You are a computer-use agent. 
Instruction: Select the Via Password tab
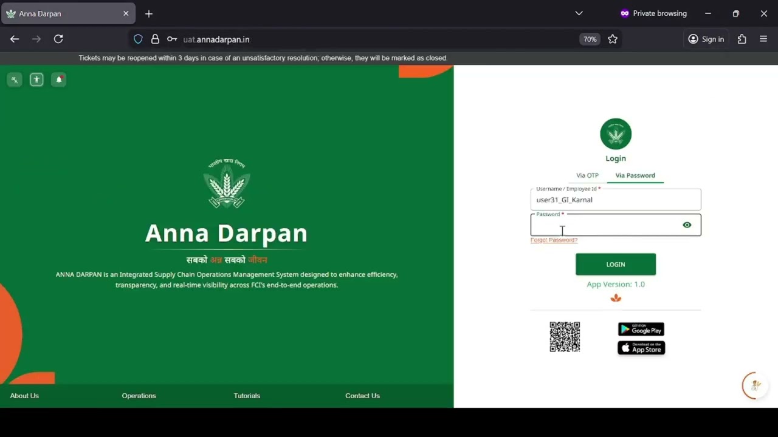coord(635,175)
